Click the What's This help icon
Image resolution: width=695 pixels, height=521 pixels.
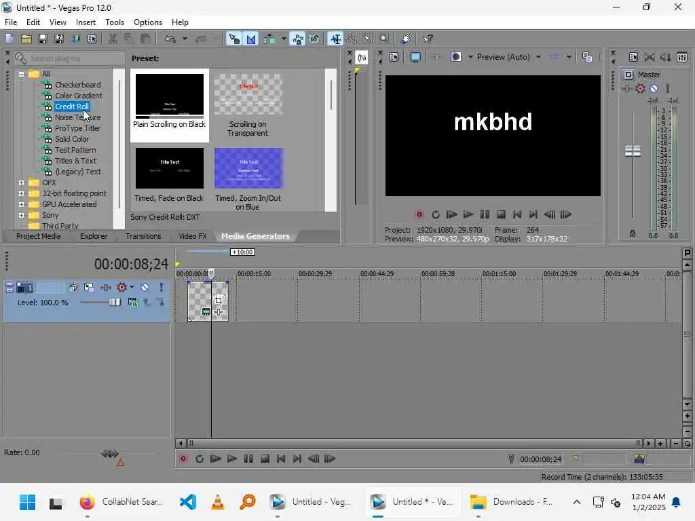(428, 39)
